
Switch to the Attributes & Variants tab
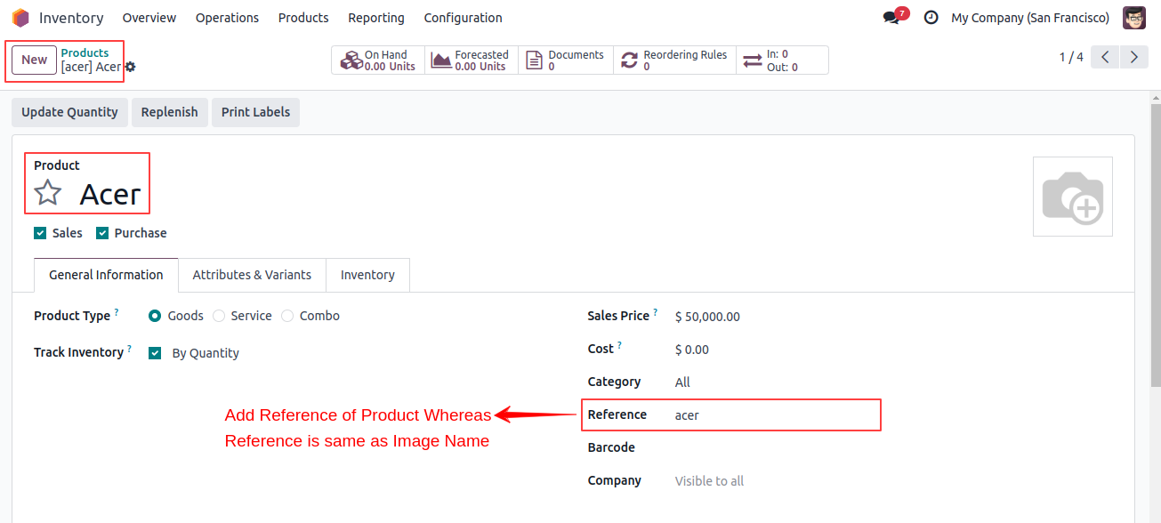[x=252, y=275]
